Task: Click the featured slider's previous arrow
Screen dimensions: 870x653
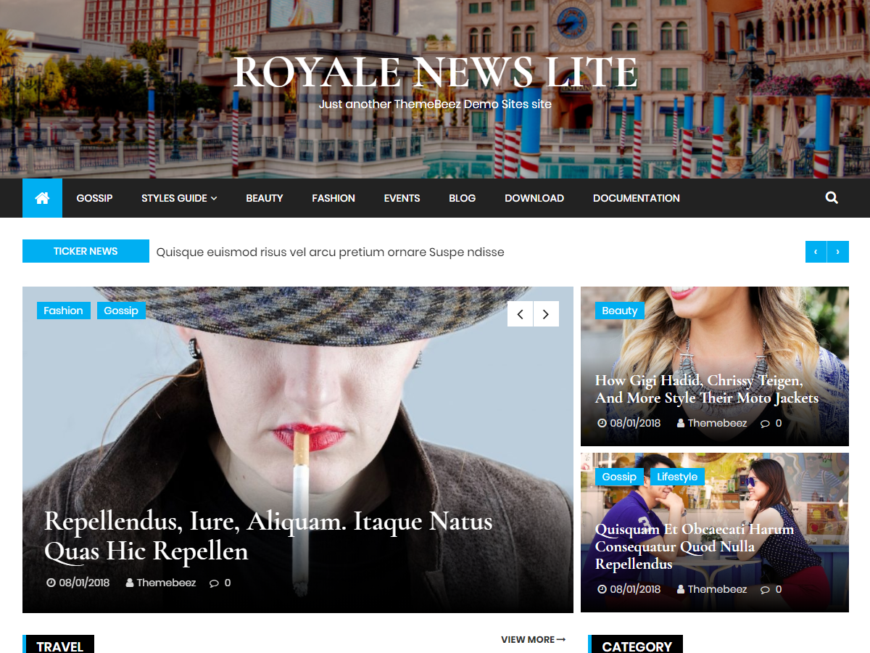Action: [x=520, y=313]
